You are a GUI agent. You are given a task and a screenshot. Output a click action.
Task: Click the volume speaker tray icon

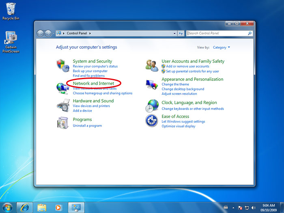[x=254, y=208]
